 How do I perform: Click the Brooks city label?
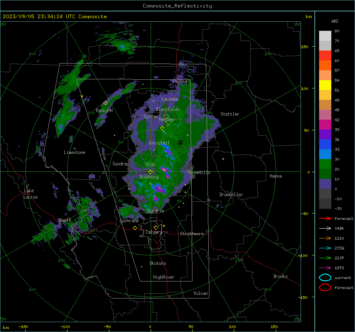[280, 276]
